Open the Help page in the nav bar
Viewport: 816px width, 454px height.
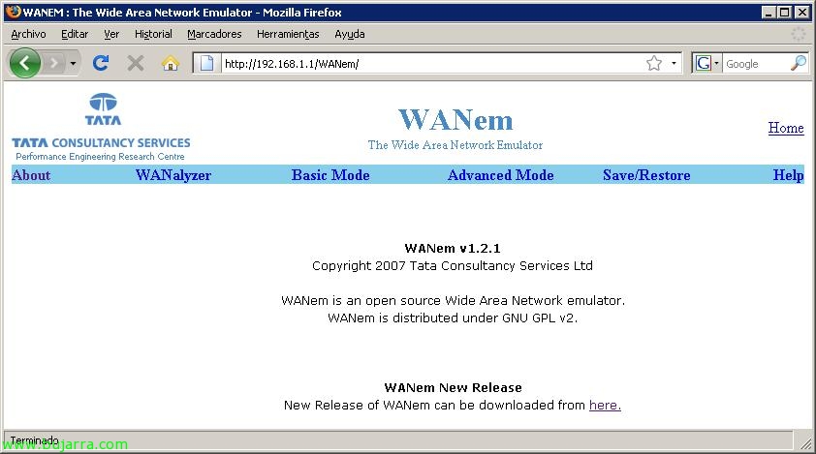tap(789, 175)
